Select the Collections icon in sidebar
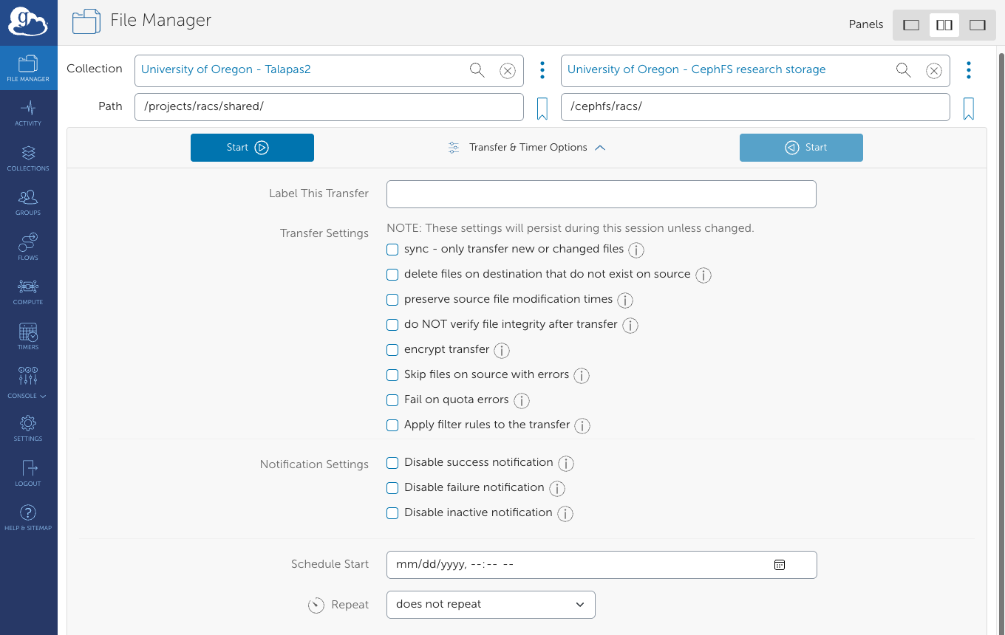 (28, 157)
